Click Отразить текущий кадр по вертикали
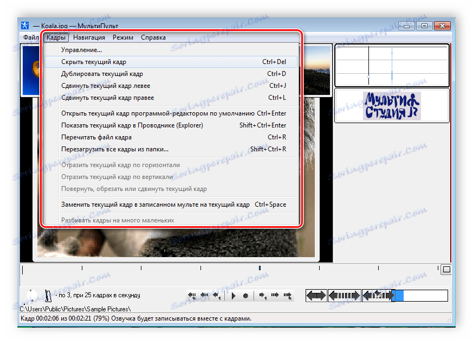Image resolution: width=473 pixels, height=345 pixels. tap(171, 177)
